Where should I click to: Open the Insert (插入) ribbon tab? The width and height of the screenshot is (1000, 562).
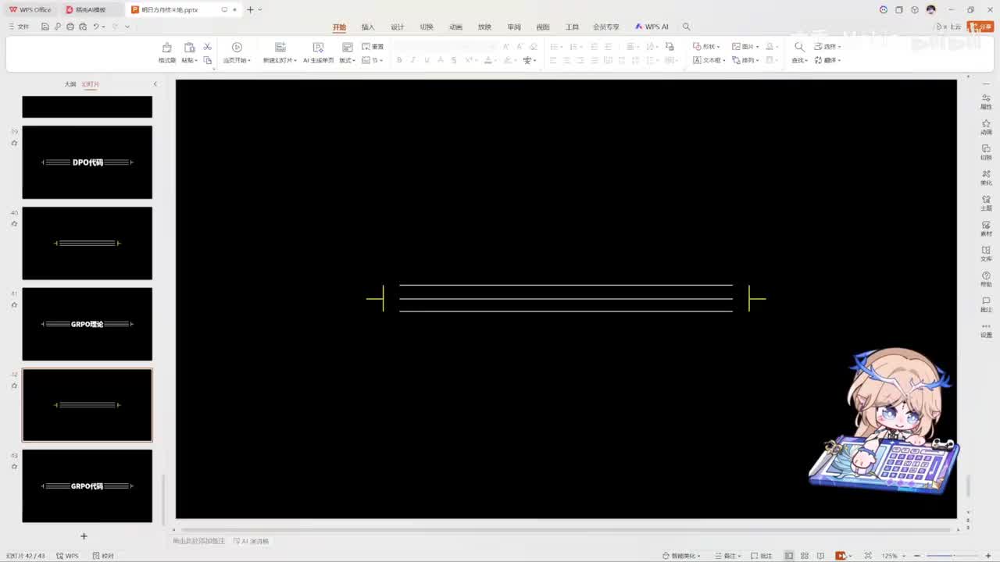(368, 27)
